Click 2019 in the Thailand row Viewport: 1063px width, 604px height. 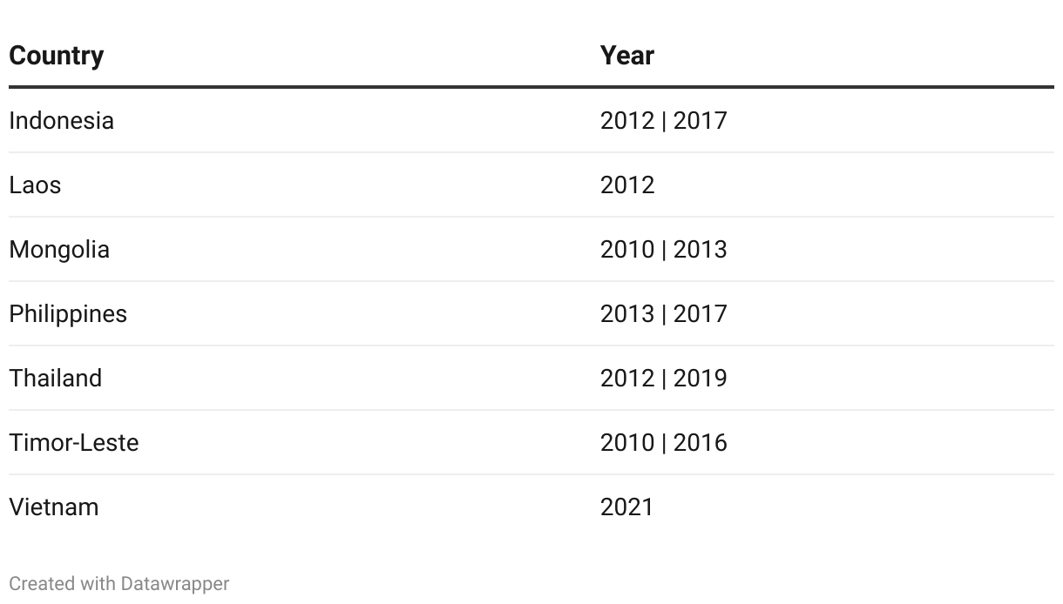(701, 378)
